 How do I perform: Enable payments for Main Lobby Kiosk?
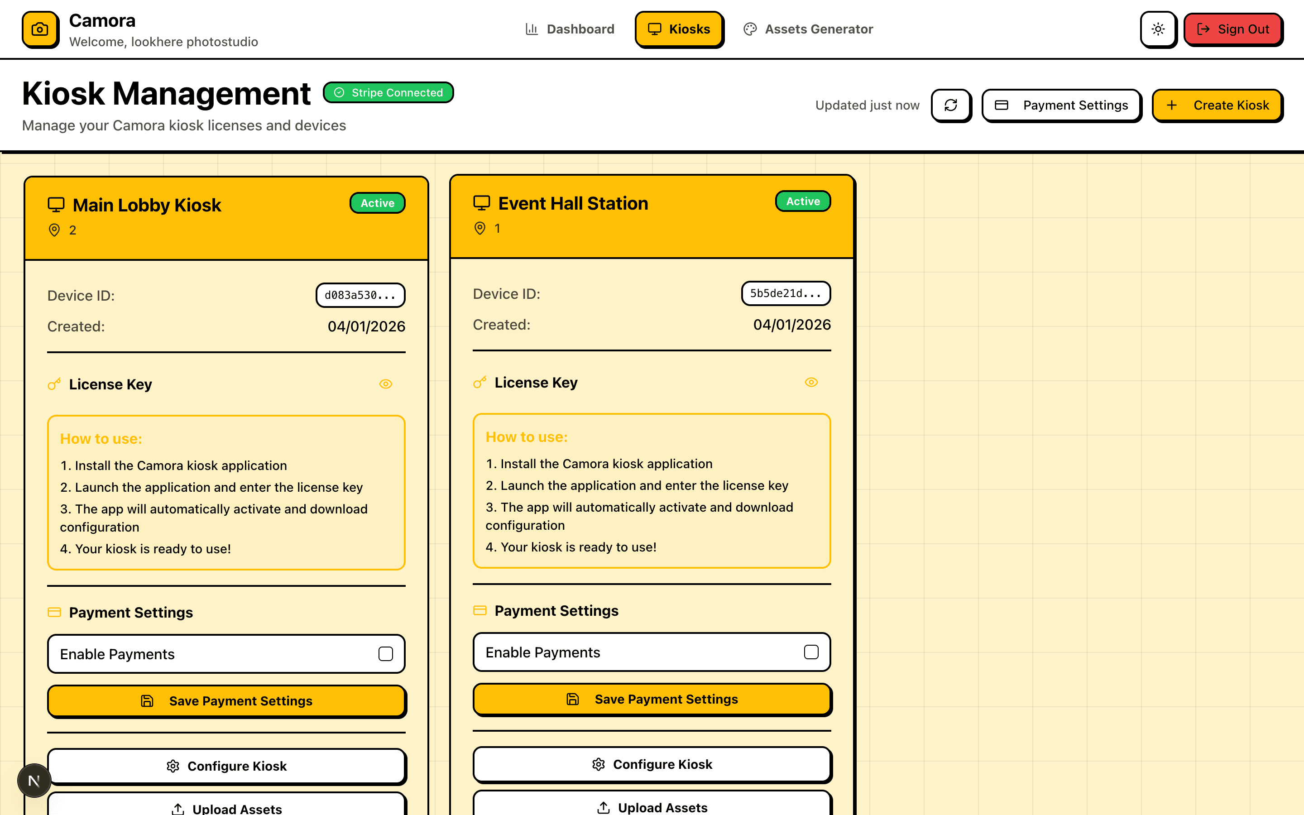point(385,654)
